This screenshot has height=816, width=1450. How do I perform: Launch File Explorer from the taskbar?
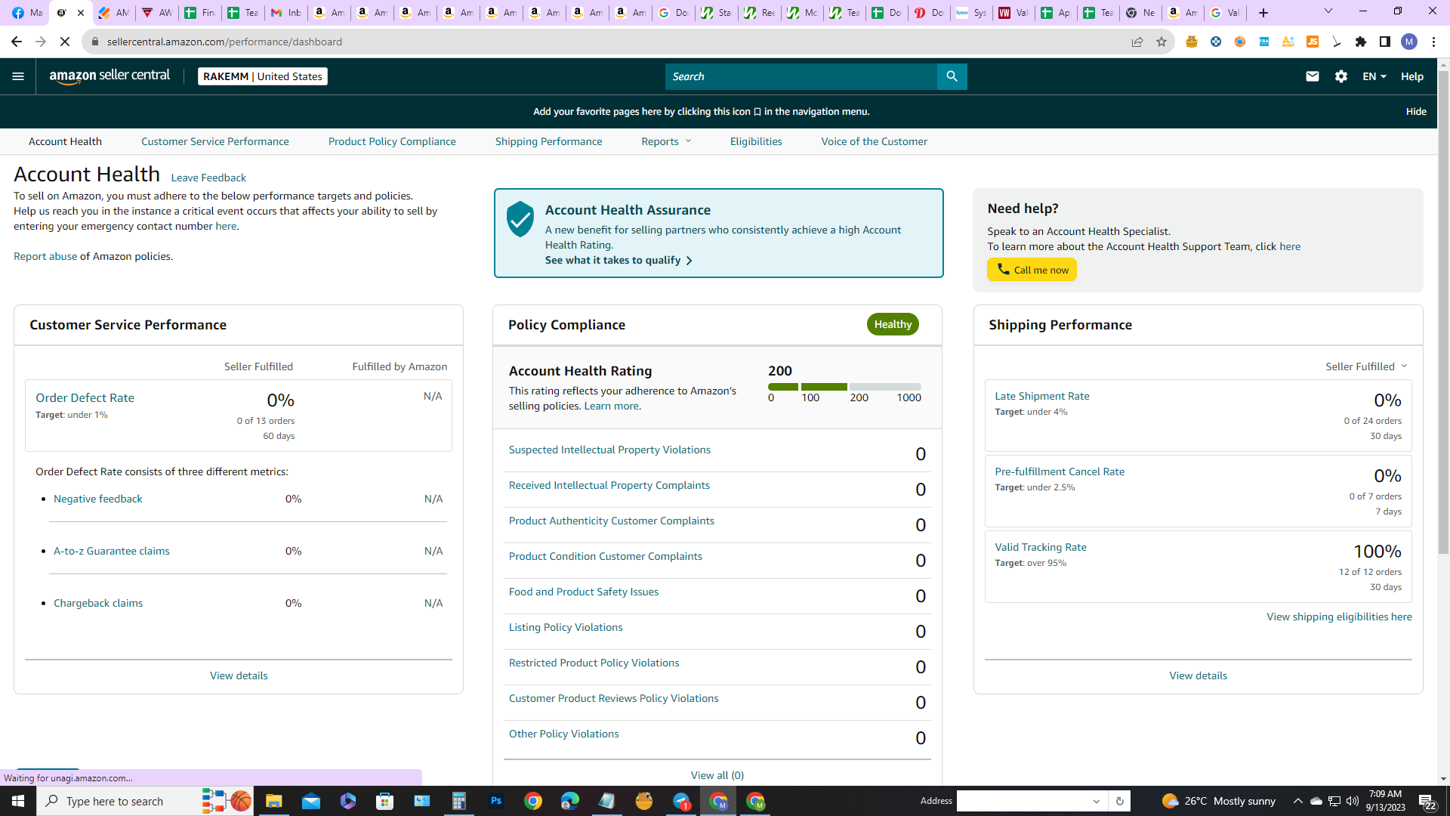tap(273, 801)
